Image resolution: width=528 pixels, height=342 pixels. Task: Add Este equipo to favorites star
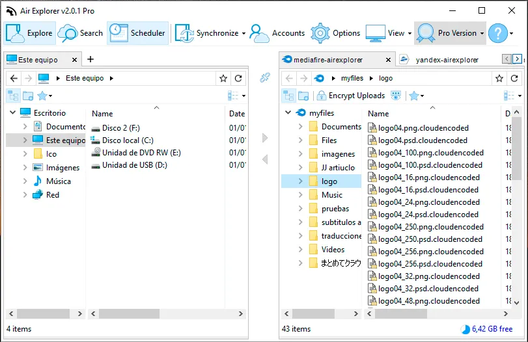(x=223, y=79)
